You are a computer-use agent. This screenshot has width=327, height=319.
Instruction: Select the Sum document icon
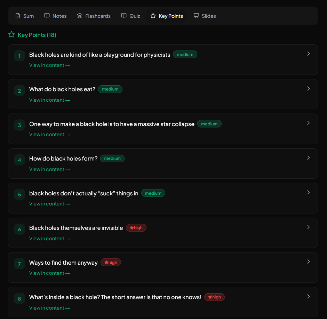point(17,16)
